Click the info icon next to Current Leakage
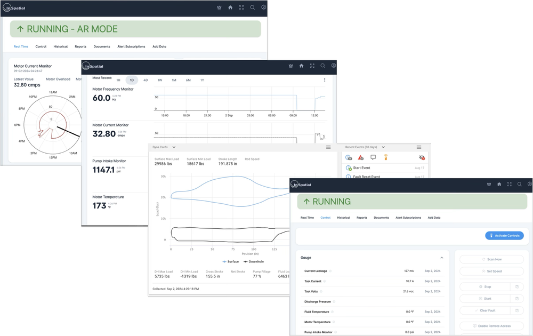Image resolution: width=533 pixels, height=336 pixels. [x=330, y=271]
